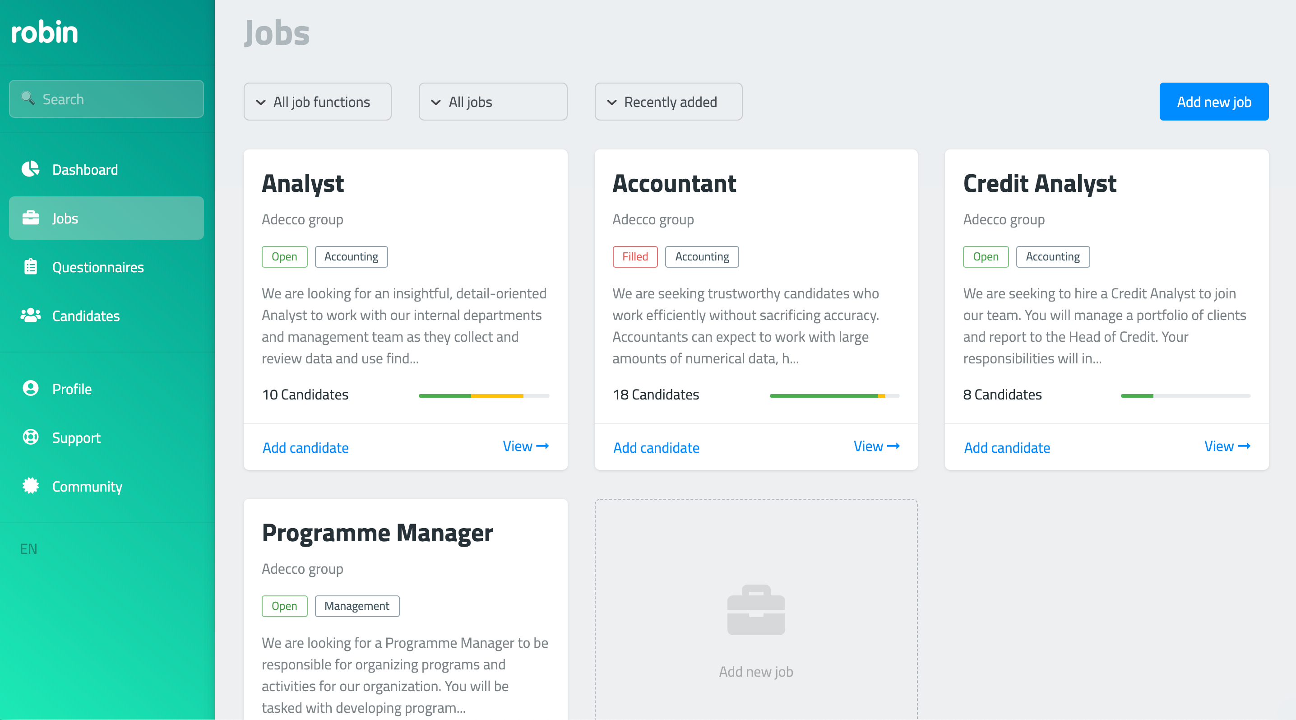Click the robin logo

pyautogui.click(x=44, y=32)
